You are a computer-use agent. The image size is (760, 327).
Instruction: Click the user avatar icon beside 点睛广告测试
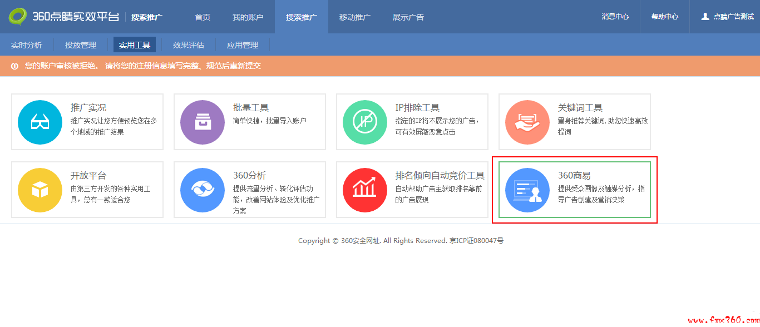point(705,17)
